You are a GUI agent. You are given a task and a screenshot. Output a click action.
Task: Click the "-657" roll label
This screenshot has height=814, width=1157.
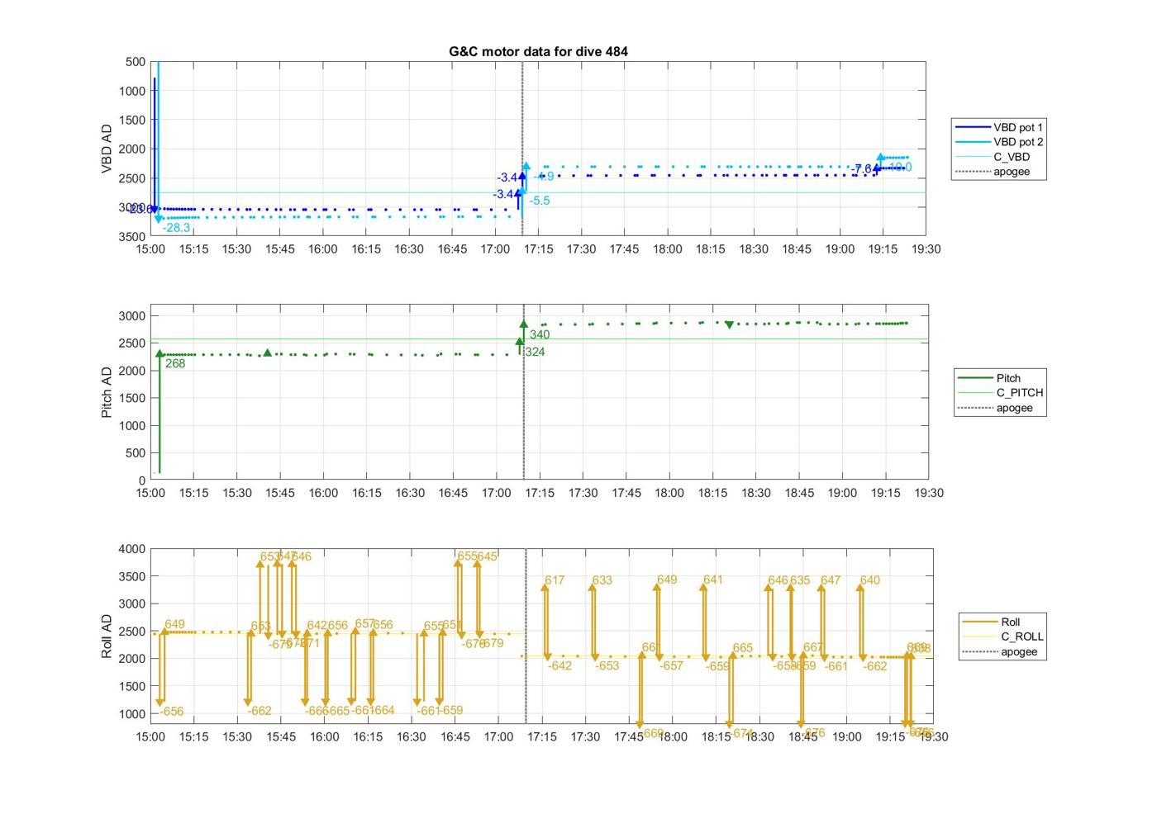pos(671,666)
